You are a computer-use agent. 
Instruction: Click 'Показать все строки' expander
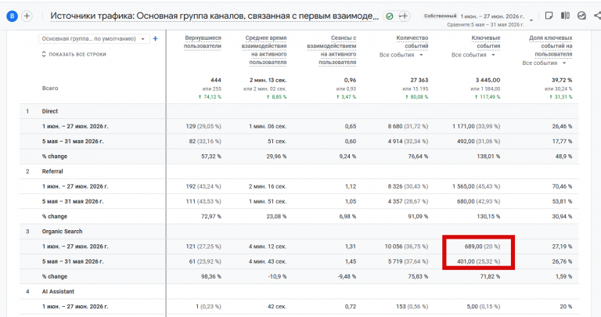pos(74,55)
